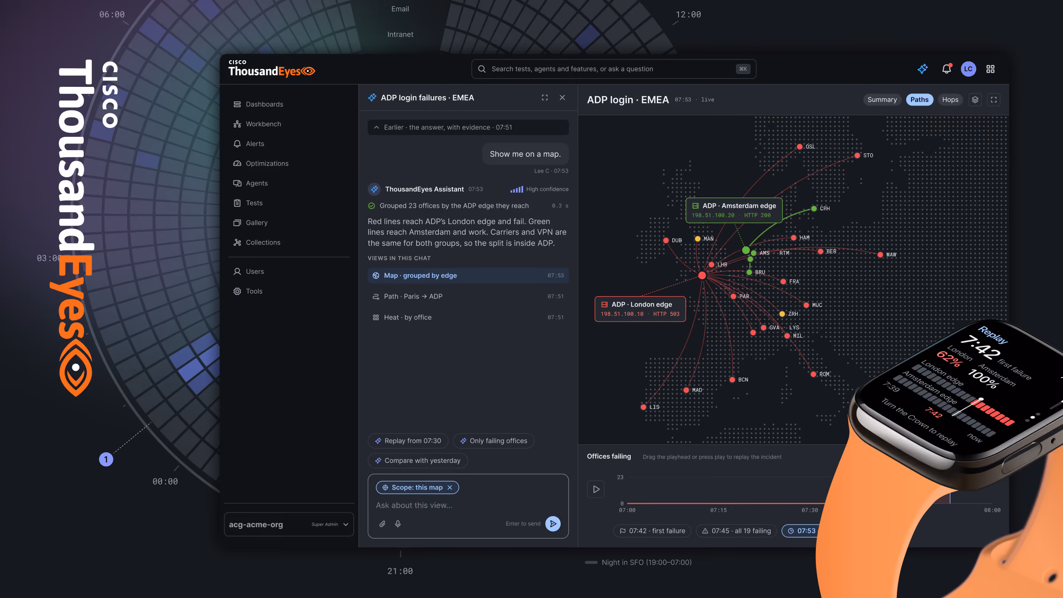Image resolution: width=1063 pixels, height=598 pixels.
Task: Remove the Scope: this map chip
Action: 450,488
